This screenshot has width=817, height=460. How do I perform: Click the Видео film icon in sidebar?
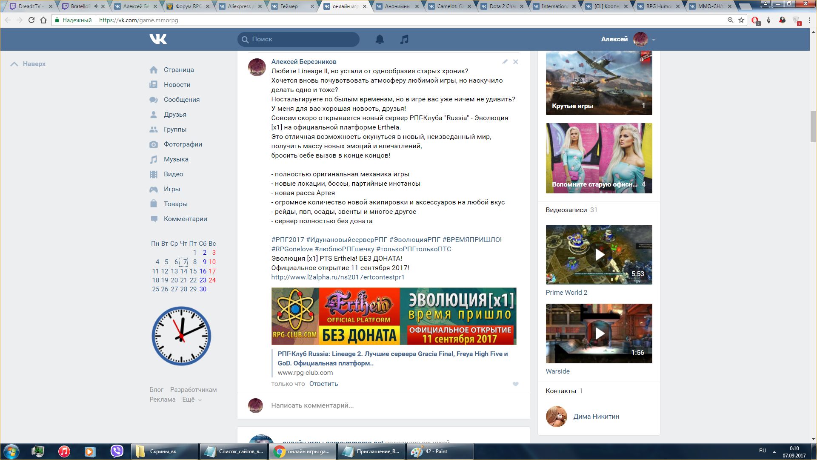pyautogui.click(x=154, y=174)
